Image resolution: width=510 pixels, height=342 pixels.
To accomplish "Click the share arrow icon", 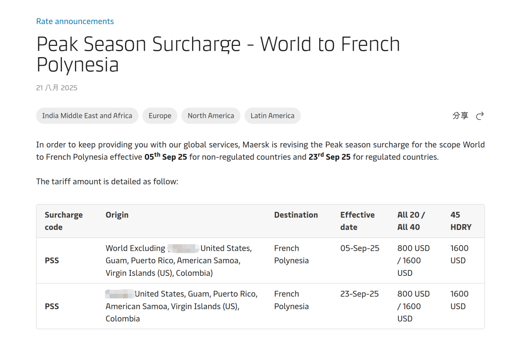I will point(480,116).
